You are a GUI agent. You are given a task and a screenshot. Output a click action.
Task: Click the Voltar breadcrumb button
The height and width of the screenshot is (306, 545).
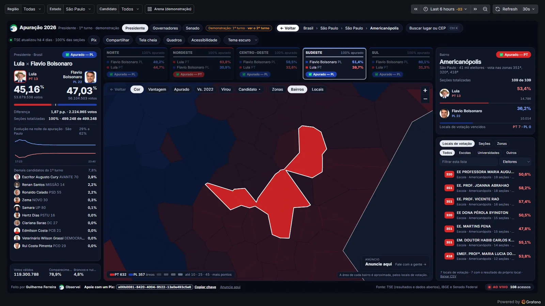288,28
